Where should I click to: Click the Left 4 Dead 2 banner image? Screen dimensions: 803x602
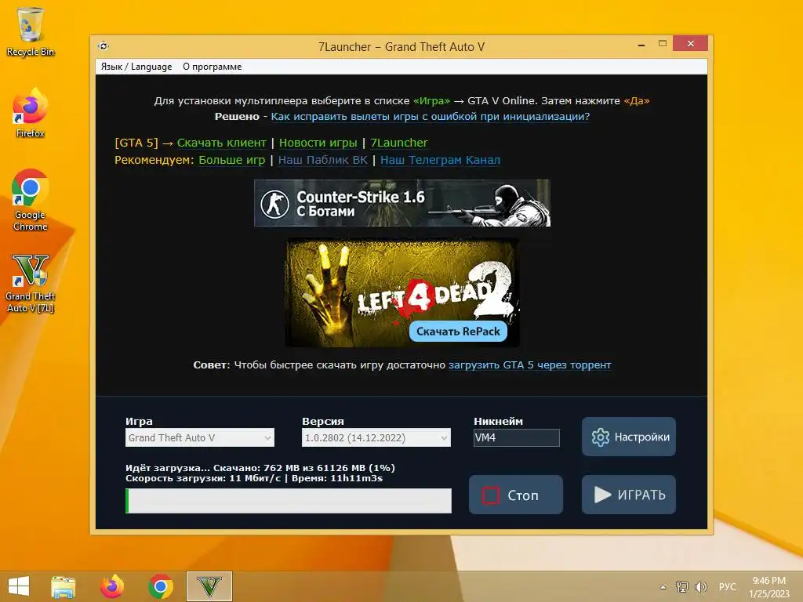point(402,292)
